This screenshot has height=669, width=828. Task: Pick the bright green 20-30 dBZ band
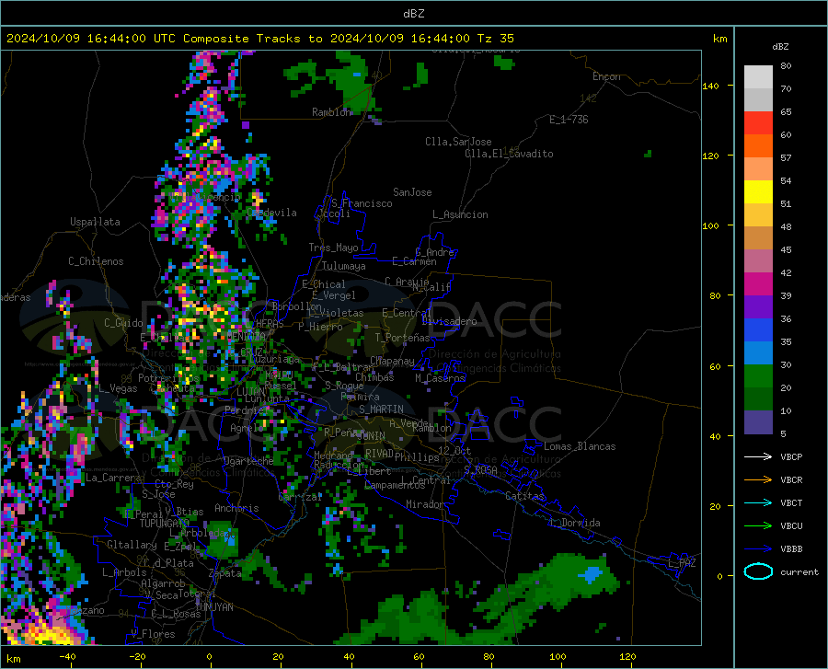758,376
